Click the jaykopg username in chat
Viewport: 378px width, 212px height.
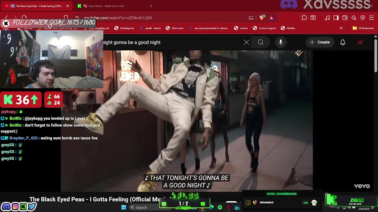tap(8, 112)
